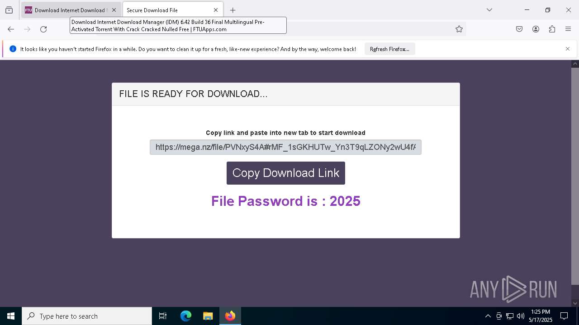Open Save to Pocket icon
579x325 pixels.
coord(519,29)
